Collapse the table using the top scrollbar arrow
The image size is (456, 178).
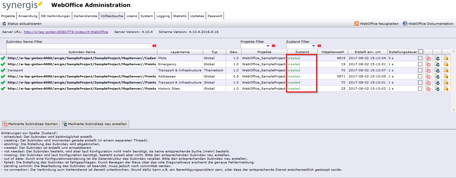pyautogui.click(x=454, y=52)
